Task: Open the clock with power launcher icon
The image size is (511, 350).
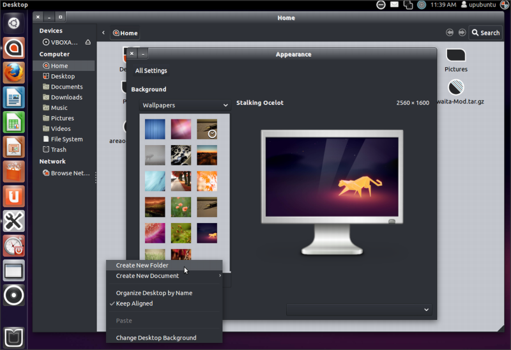Action: pos(13,246)
